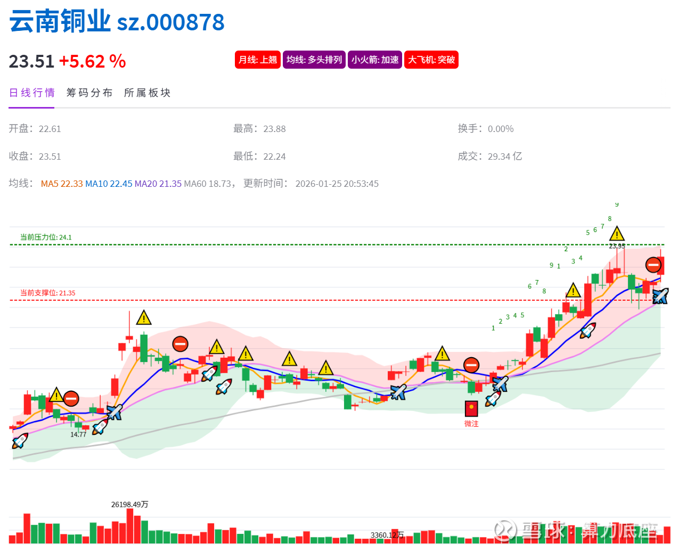Click the 月线: 上翘 tag
Viewport: 678px width, 552px height.
[258, 60]
